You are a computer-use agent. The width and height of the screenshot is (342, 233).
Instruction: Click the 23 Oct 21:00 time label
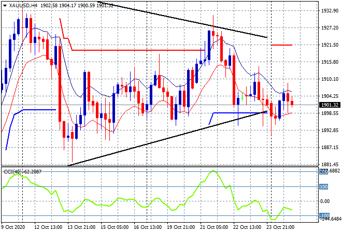coord(280,227)
